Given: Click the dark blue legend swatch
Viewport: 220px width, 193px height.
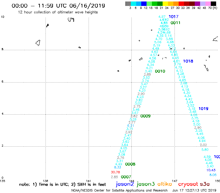Looking at the screenshot, I should pyautogui.click(x=144, y=4).
